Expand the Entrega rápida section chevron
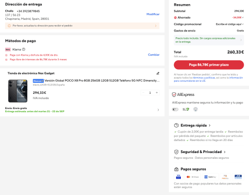249x195 pixels. (x=210, y=125)
